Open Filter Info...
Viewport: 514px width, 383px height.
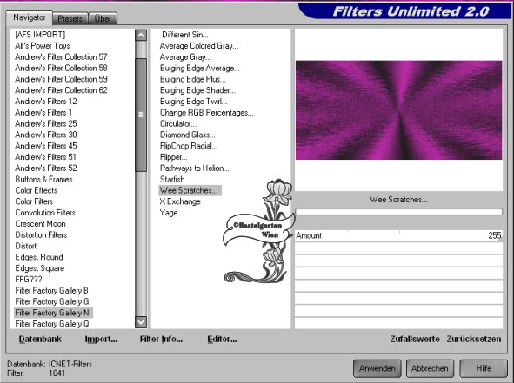tap(161, 339)
